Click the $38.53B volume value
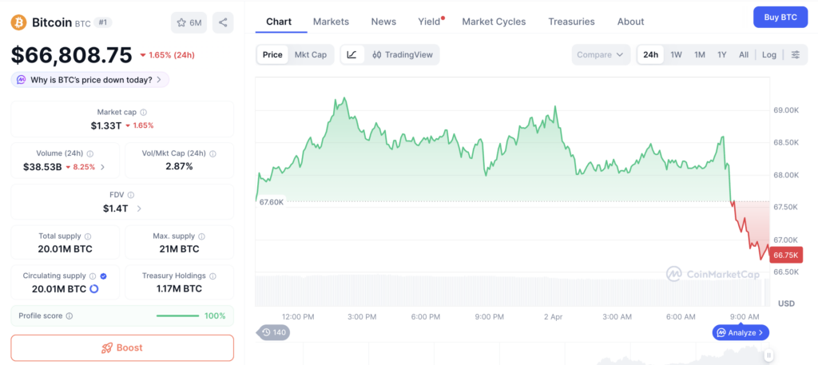This screenshot has height=365, width=818. tap(42, 168)
